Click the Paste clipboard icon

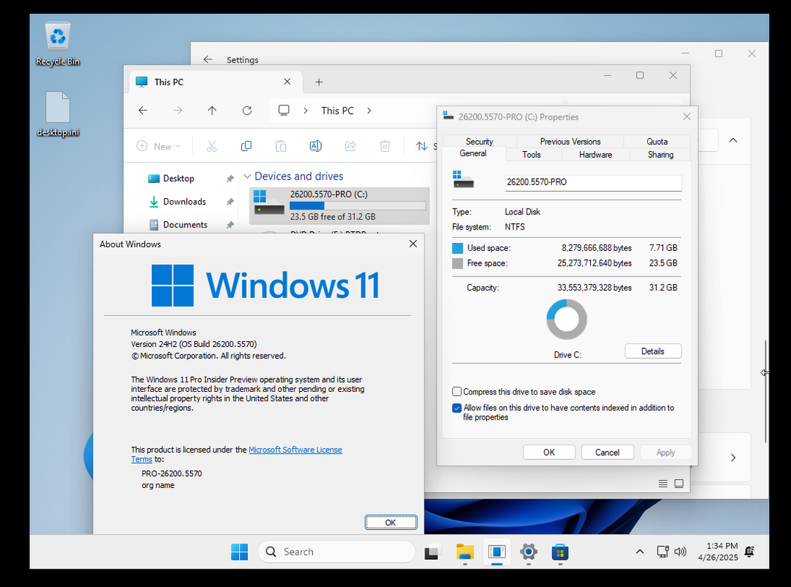281,146
